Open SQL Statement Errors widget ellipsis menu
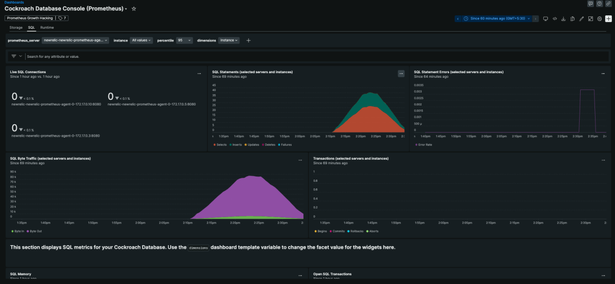615x284 pixels. [x=603, y=74]
